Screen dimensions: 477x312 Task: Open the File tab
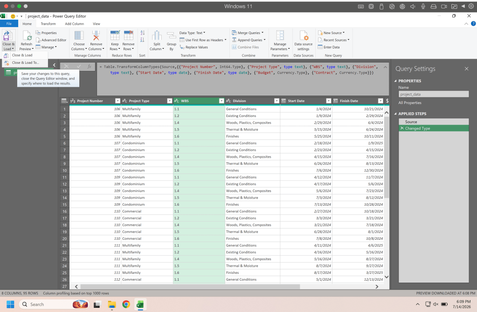[x=9, y=23]
